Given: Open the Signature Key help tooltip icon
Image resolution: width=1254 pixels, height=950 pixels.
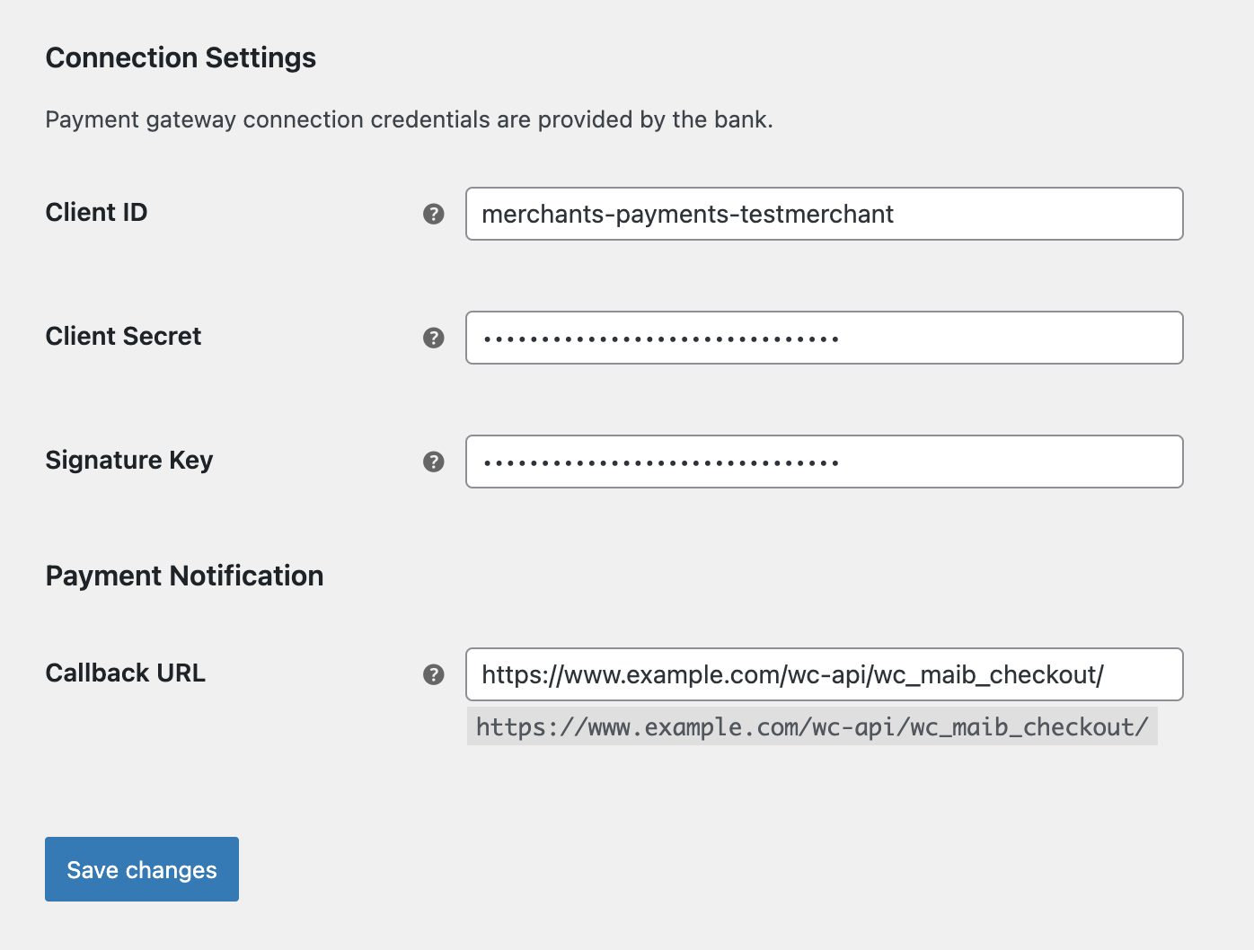Looking at the screenshot, I should pos(434,462).
